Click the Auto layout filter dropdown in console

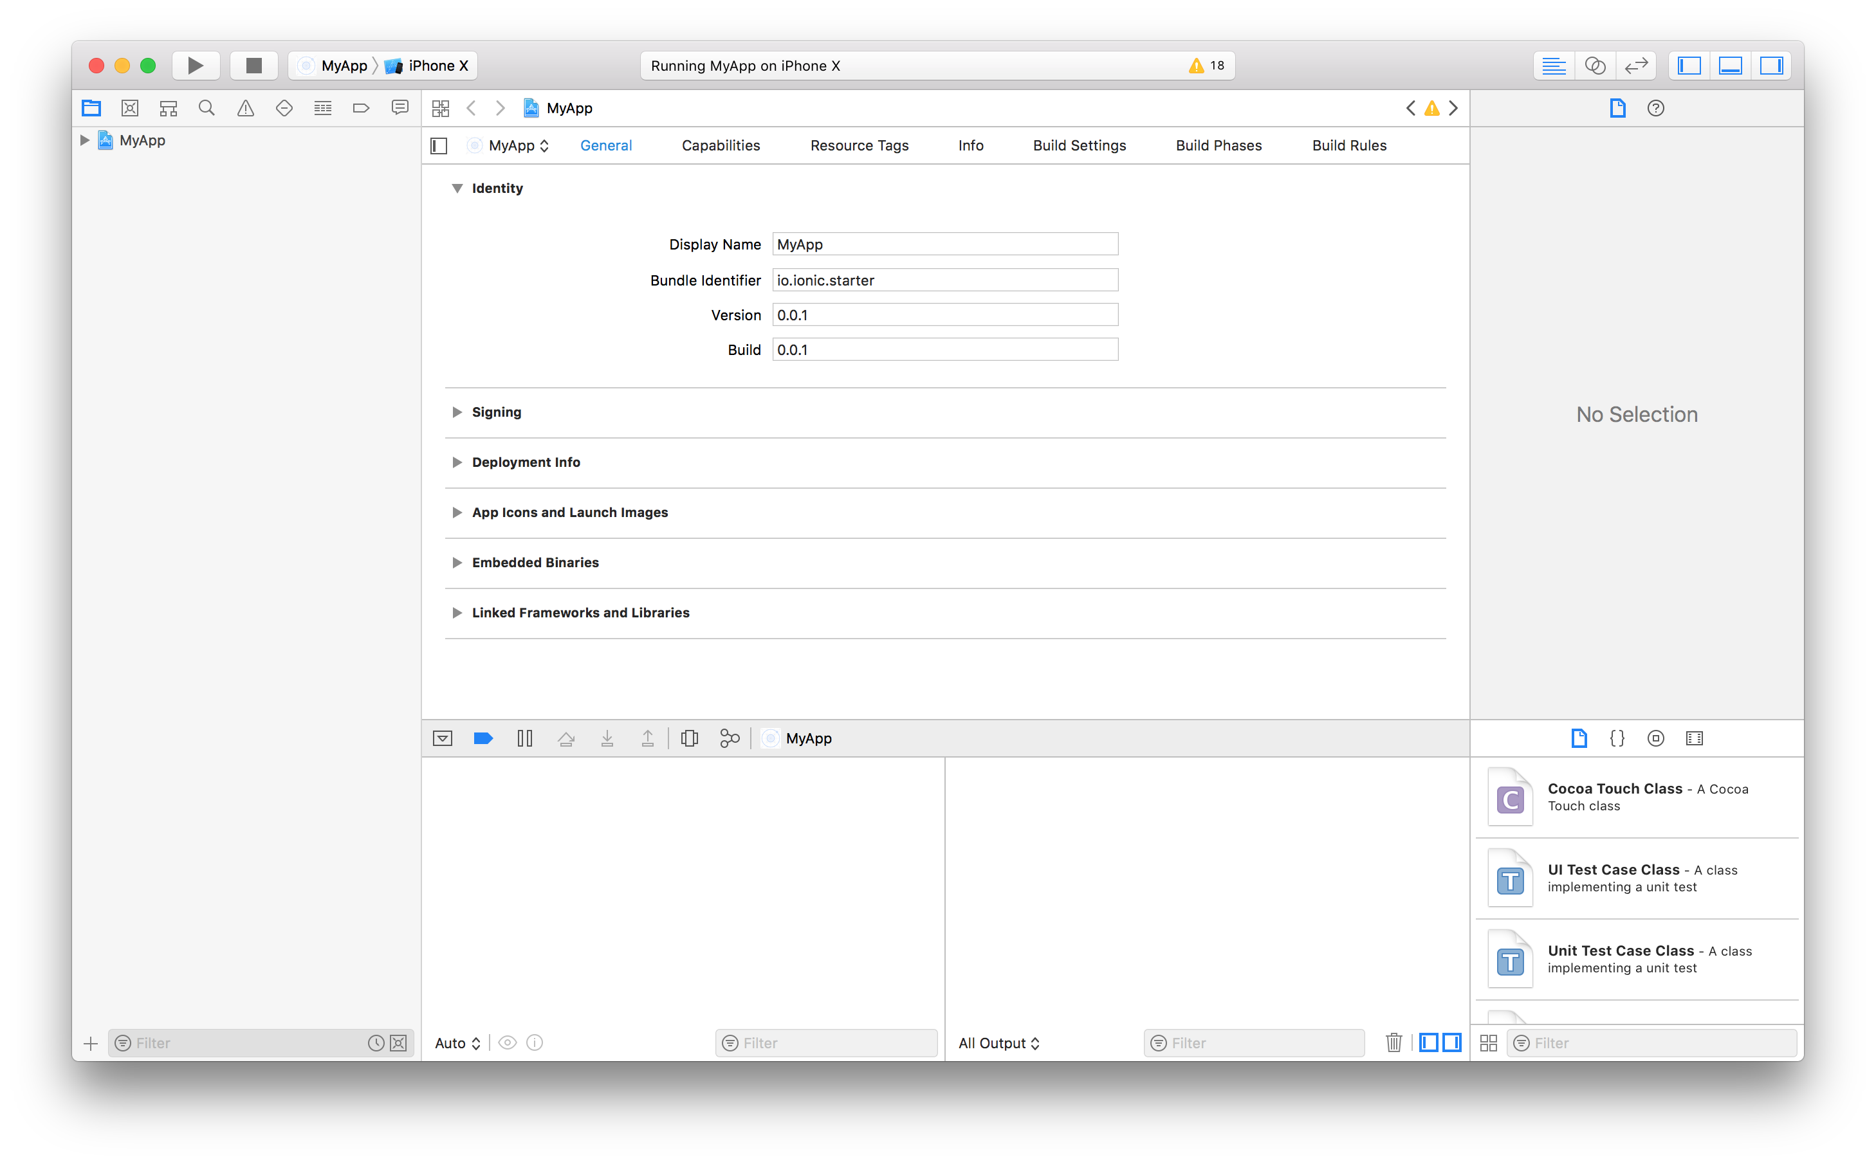pos(457,1043)
